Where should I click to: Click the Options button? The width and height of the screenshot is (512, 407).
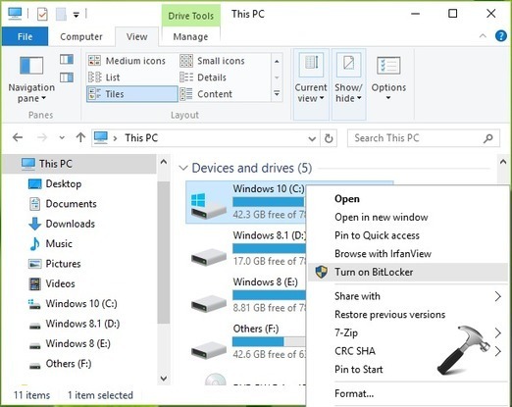pyautogui.click(x=388, y=78)
